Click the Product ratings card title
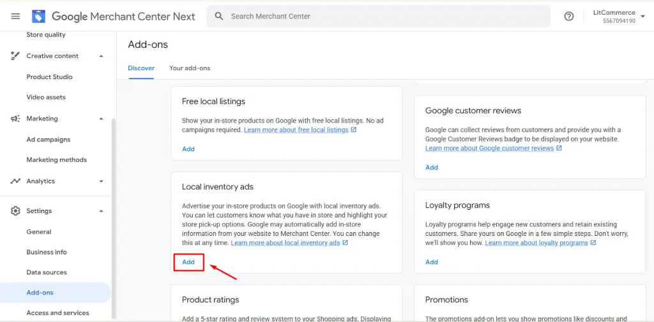The height and width of the screenshot is (322, 654). [x=211, y=300]
